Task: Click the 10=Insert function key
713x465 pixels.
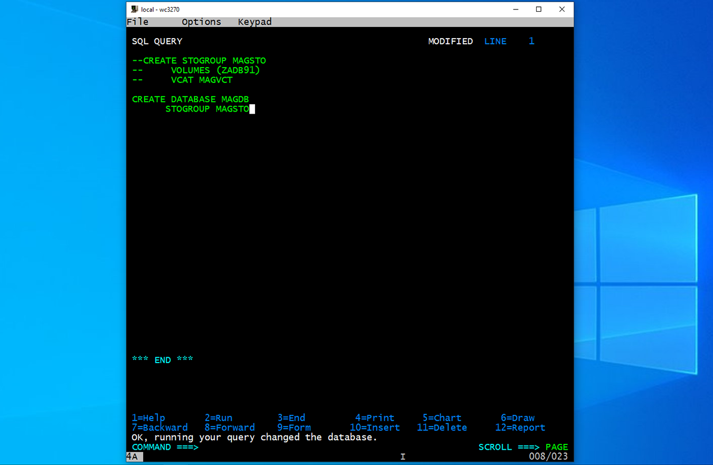Action: tap(374, 428)
